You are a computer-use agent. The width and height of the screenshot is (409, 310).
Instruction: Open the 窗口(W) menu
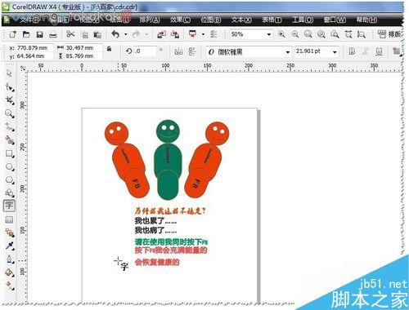click(335, 20)
